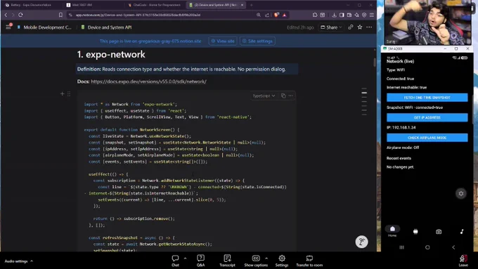Screen dimensions: 478x269
Task: Click Device and System API breadcrumb
Action: point(106,27)
